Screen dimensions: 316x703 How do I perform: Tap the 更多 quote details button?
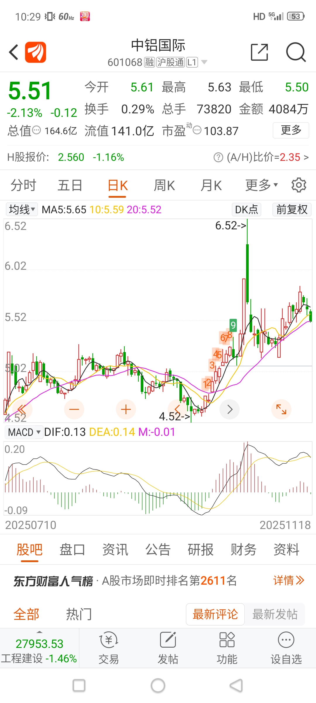coord(291,130)
